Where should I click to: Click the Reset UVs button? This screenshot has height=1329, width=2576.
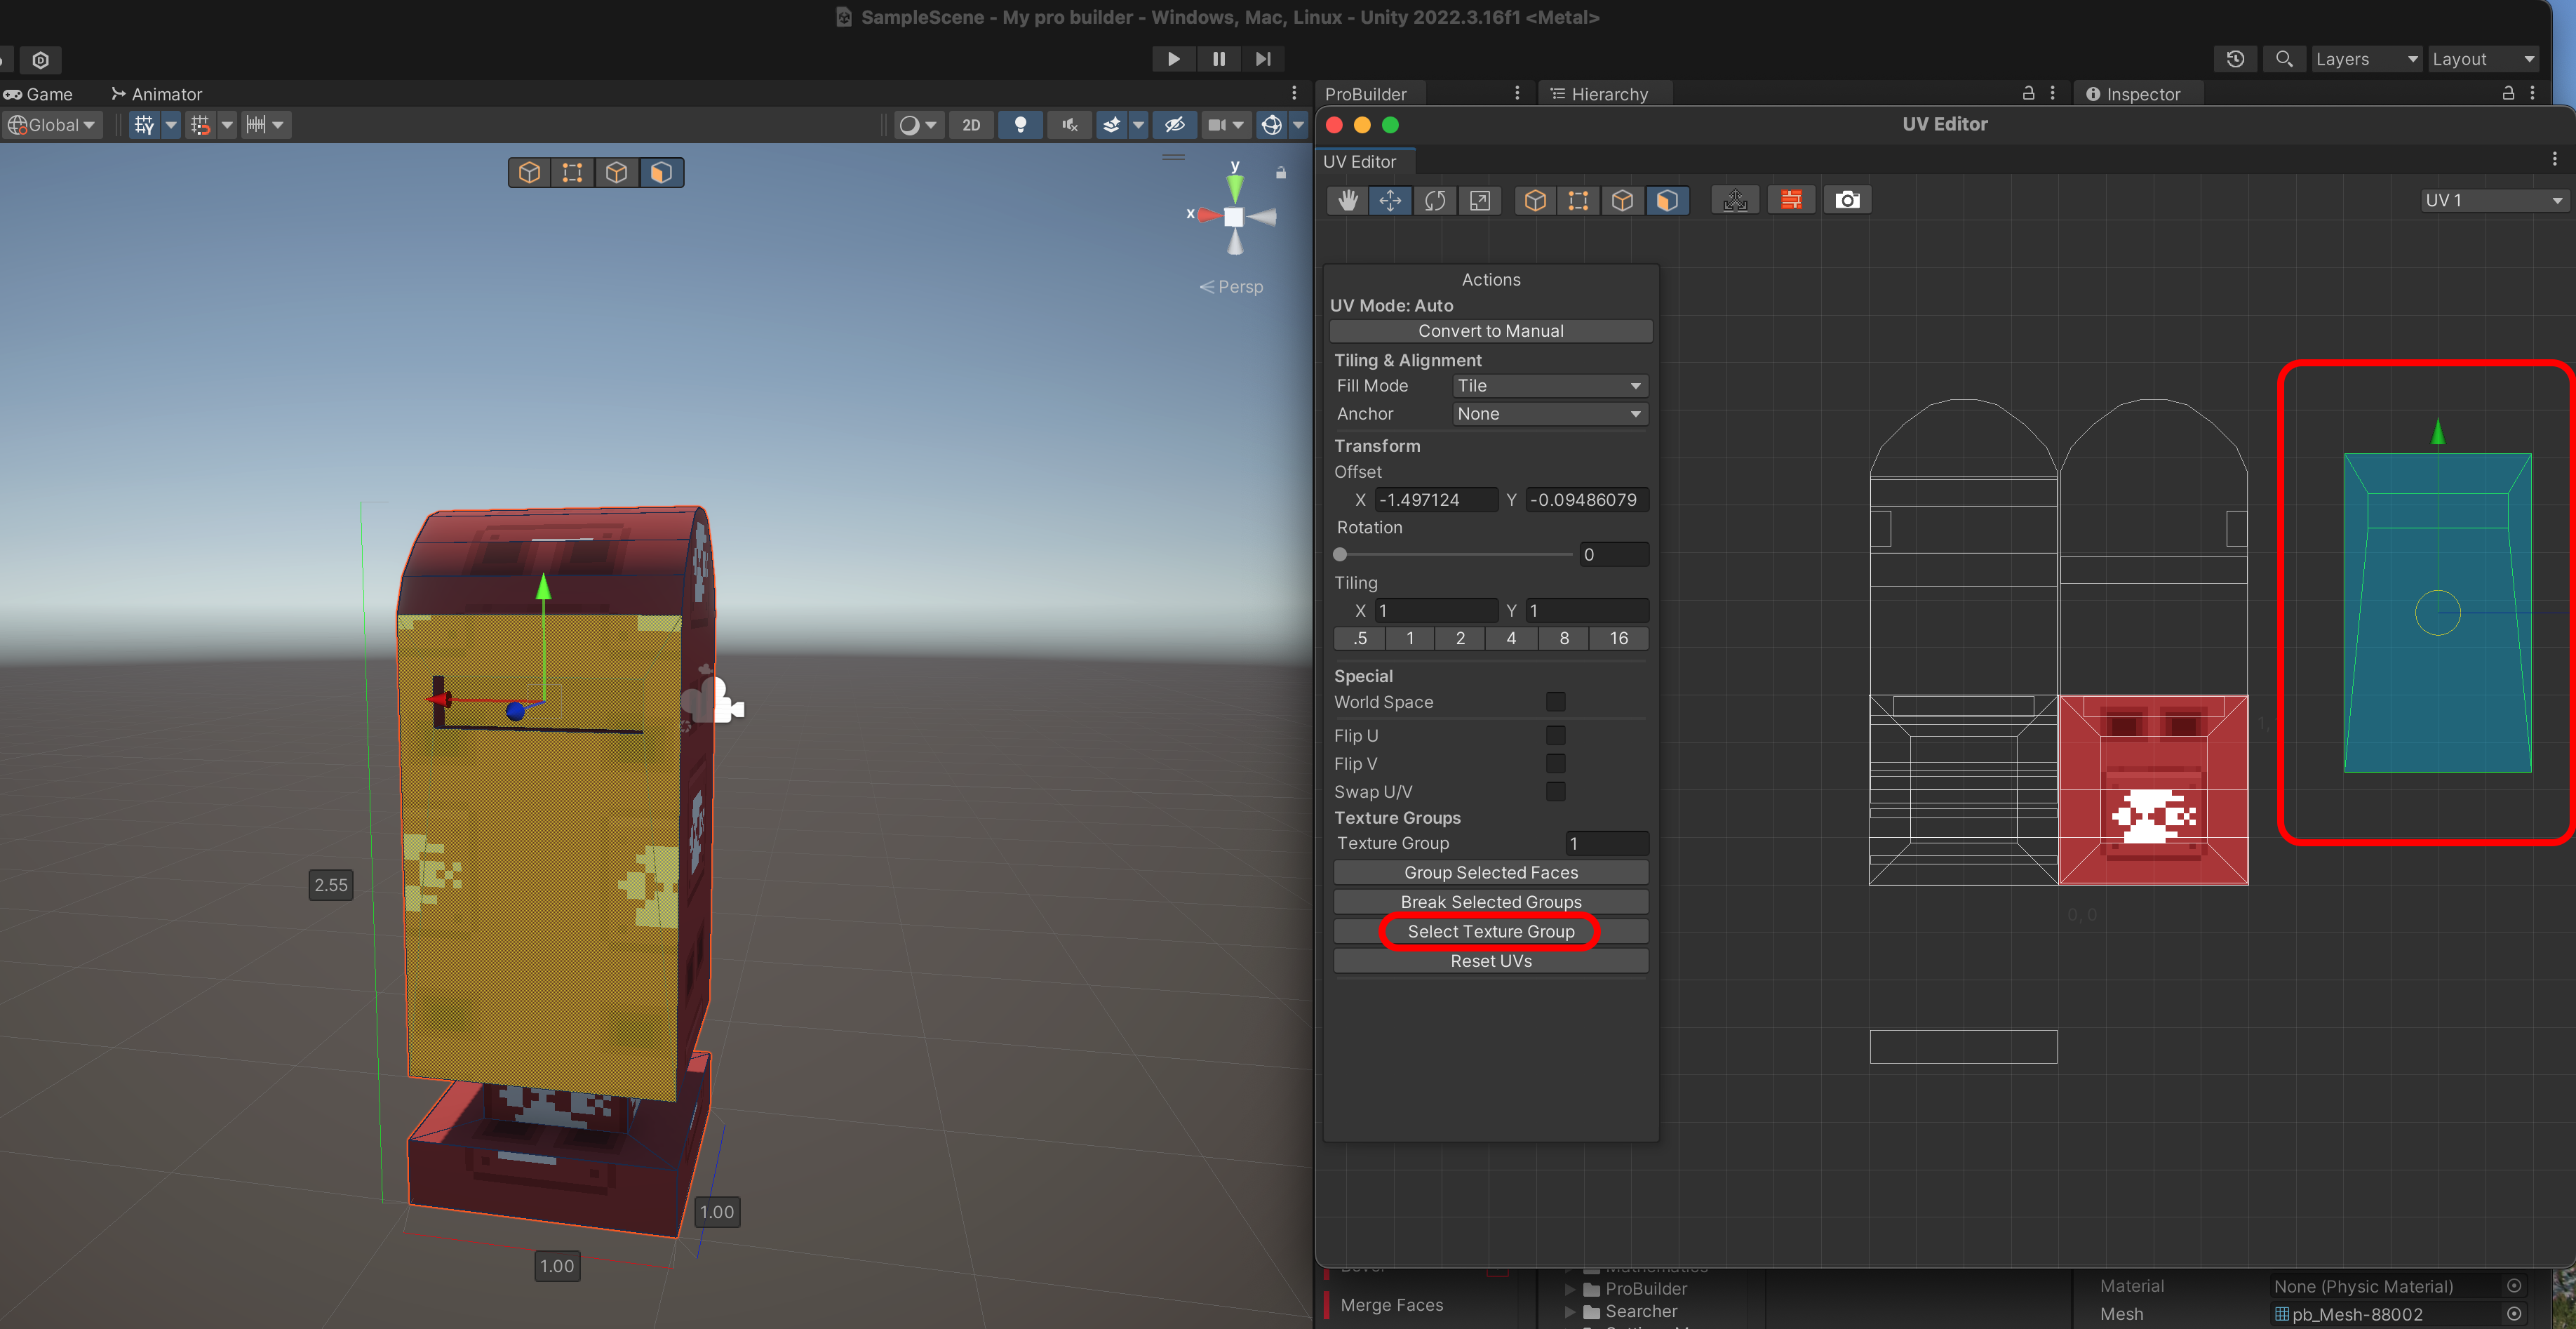tap(1490, 961)
